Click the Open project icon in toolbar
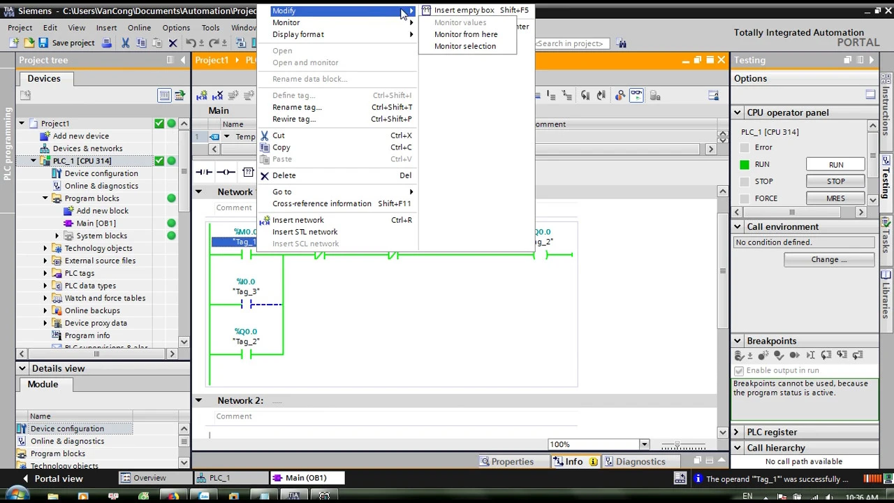The image size is (894, 503). [29, 43]
